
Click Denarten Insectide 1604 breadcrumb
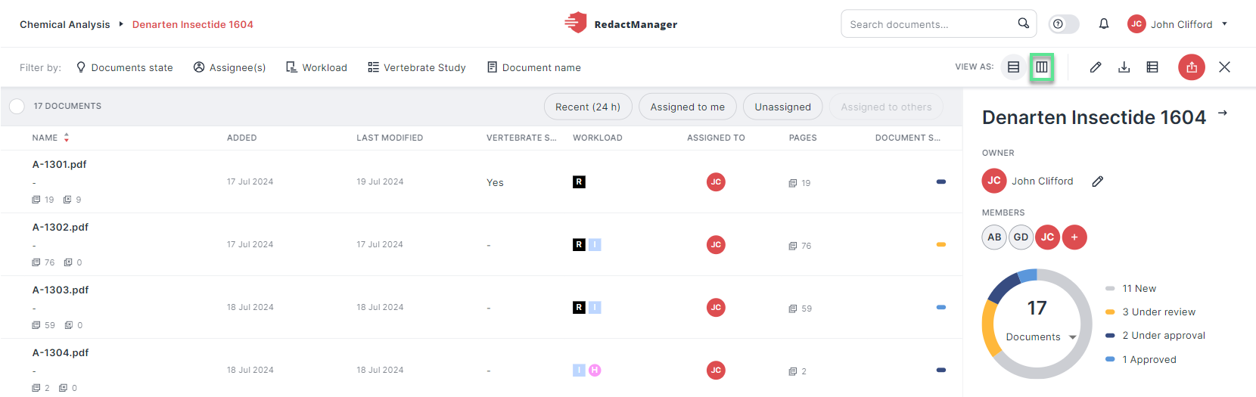(193, 24)
